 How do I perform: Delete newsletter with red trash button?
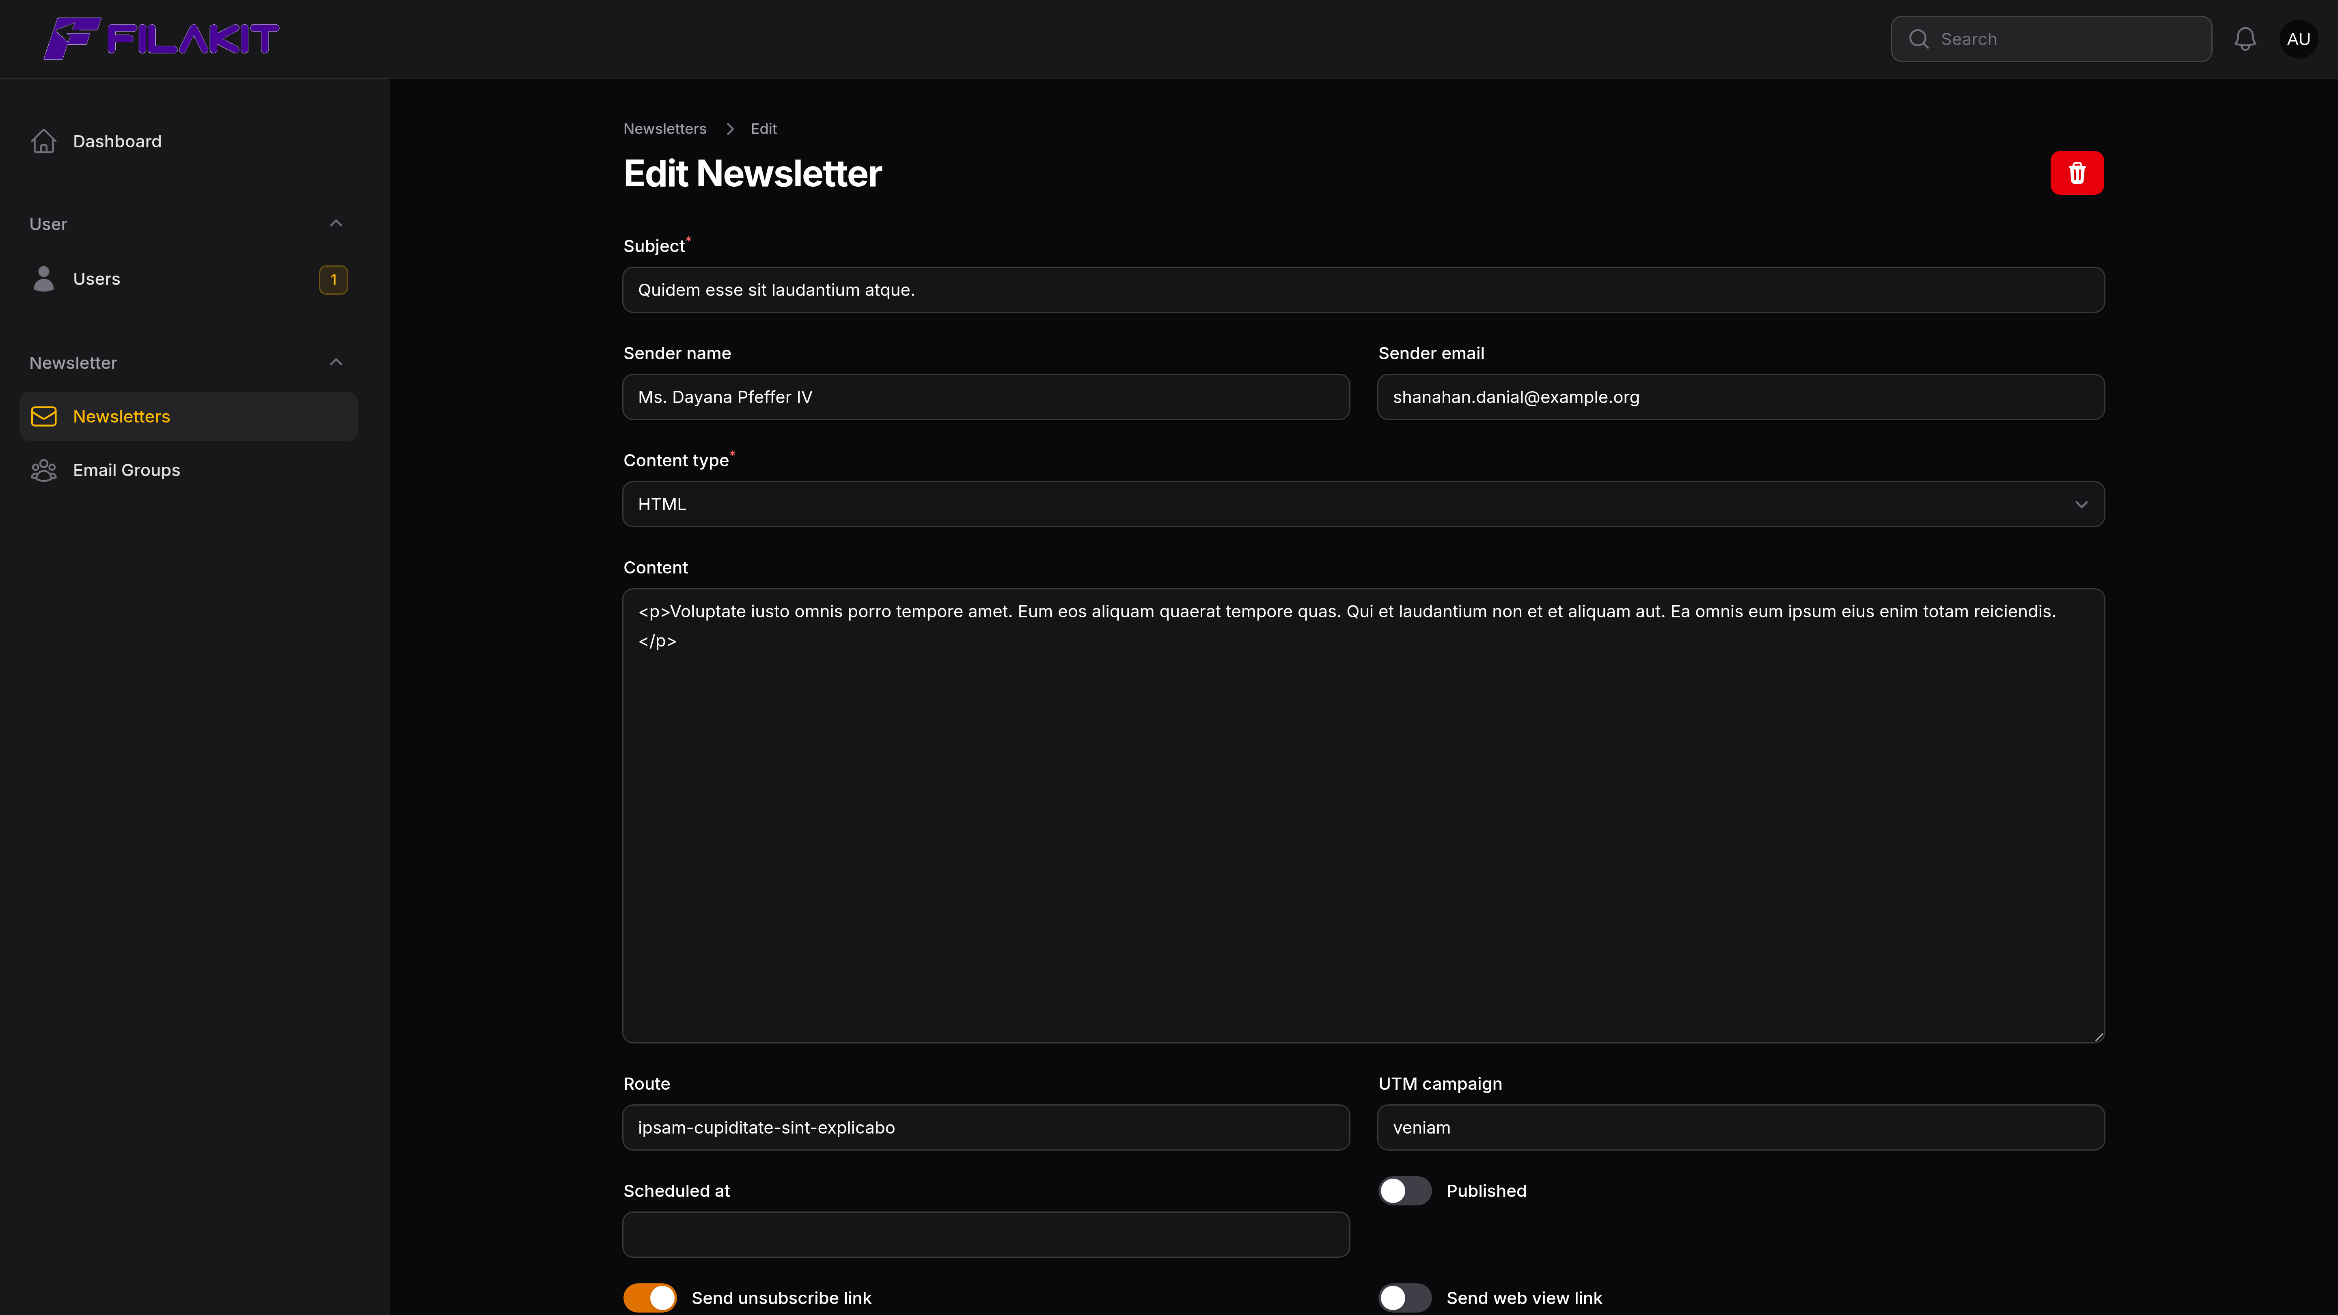tap(2077, 172)
